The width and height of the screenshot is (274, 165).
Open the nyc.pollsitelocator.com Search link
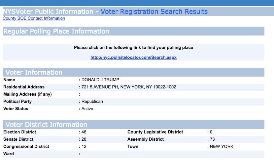pos(133,57)
